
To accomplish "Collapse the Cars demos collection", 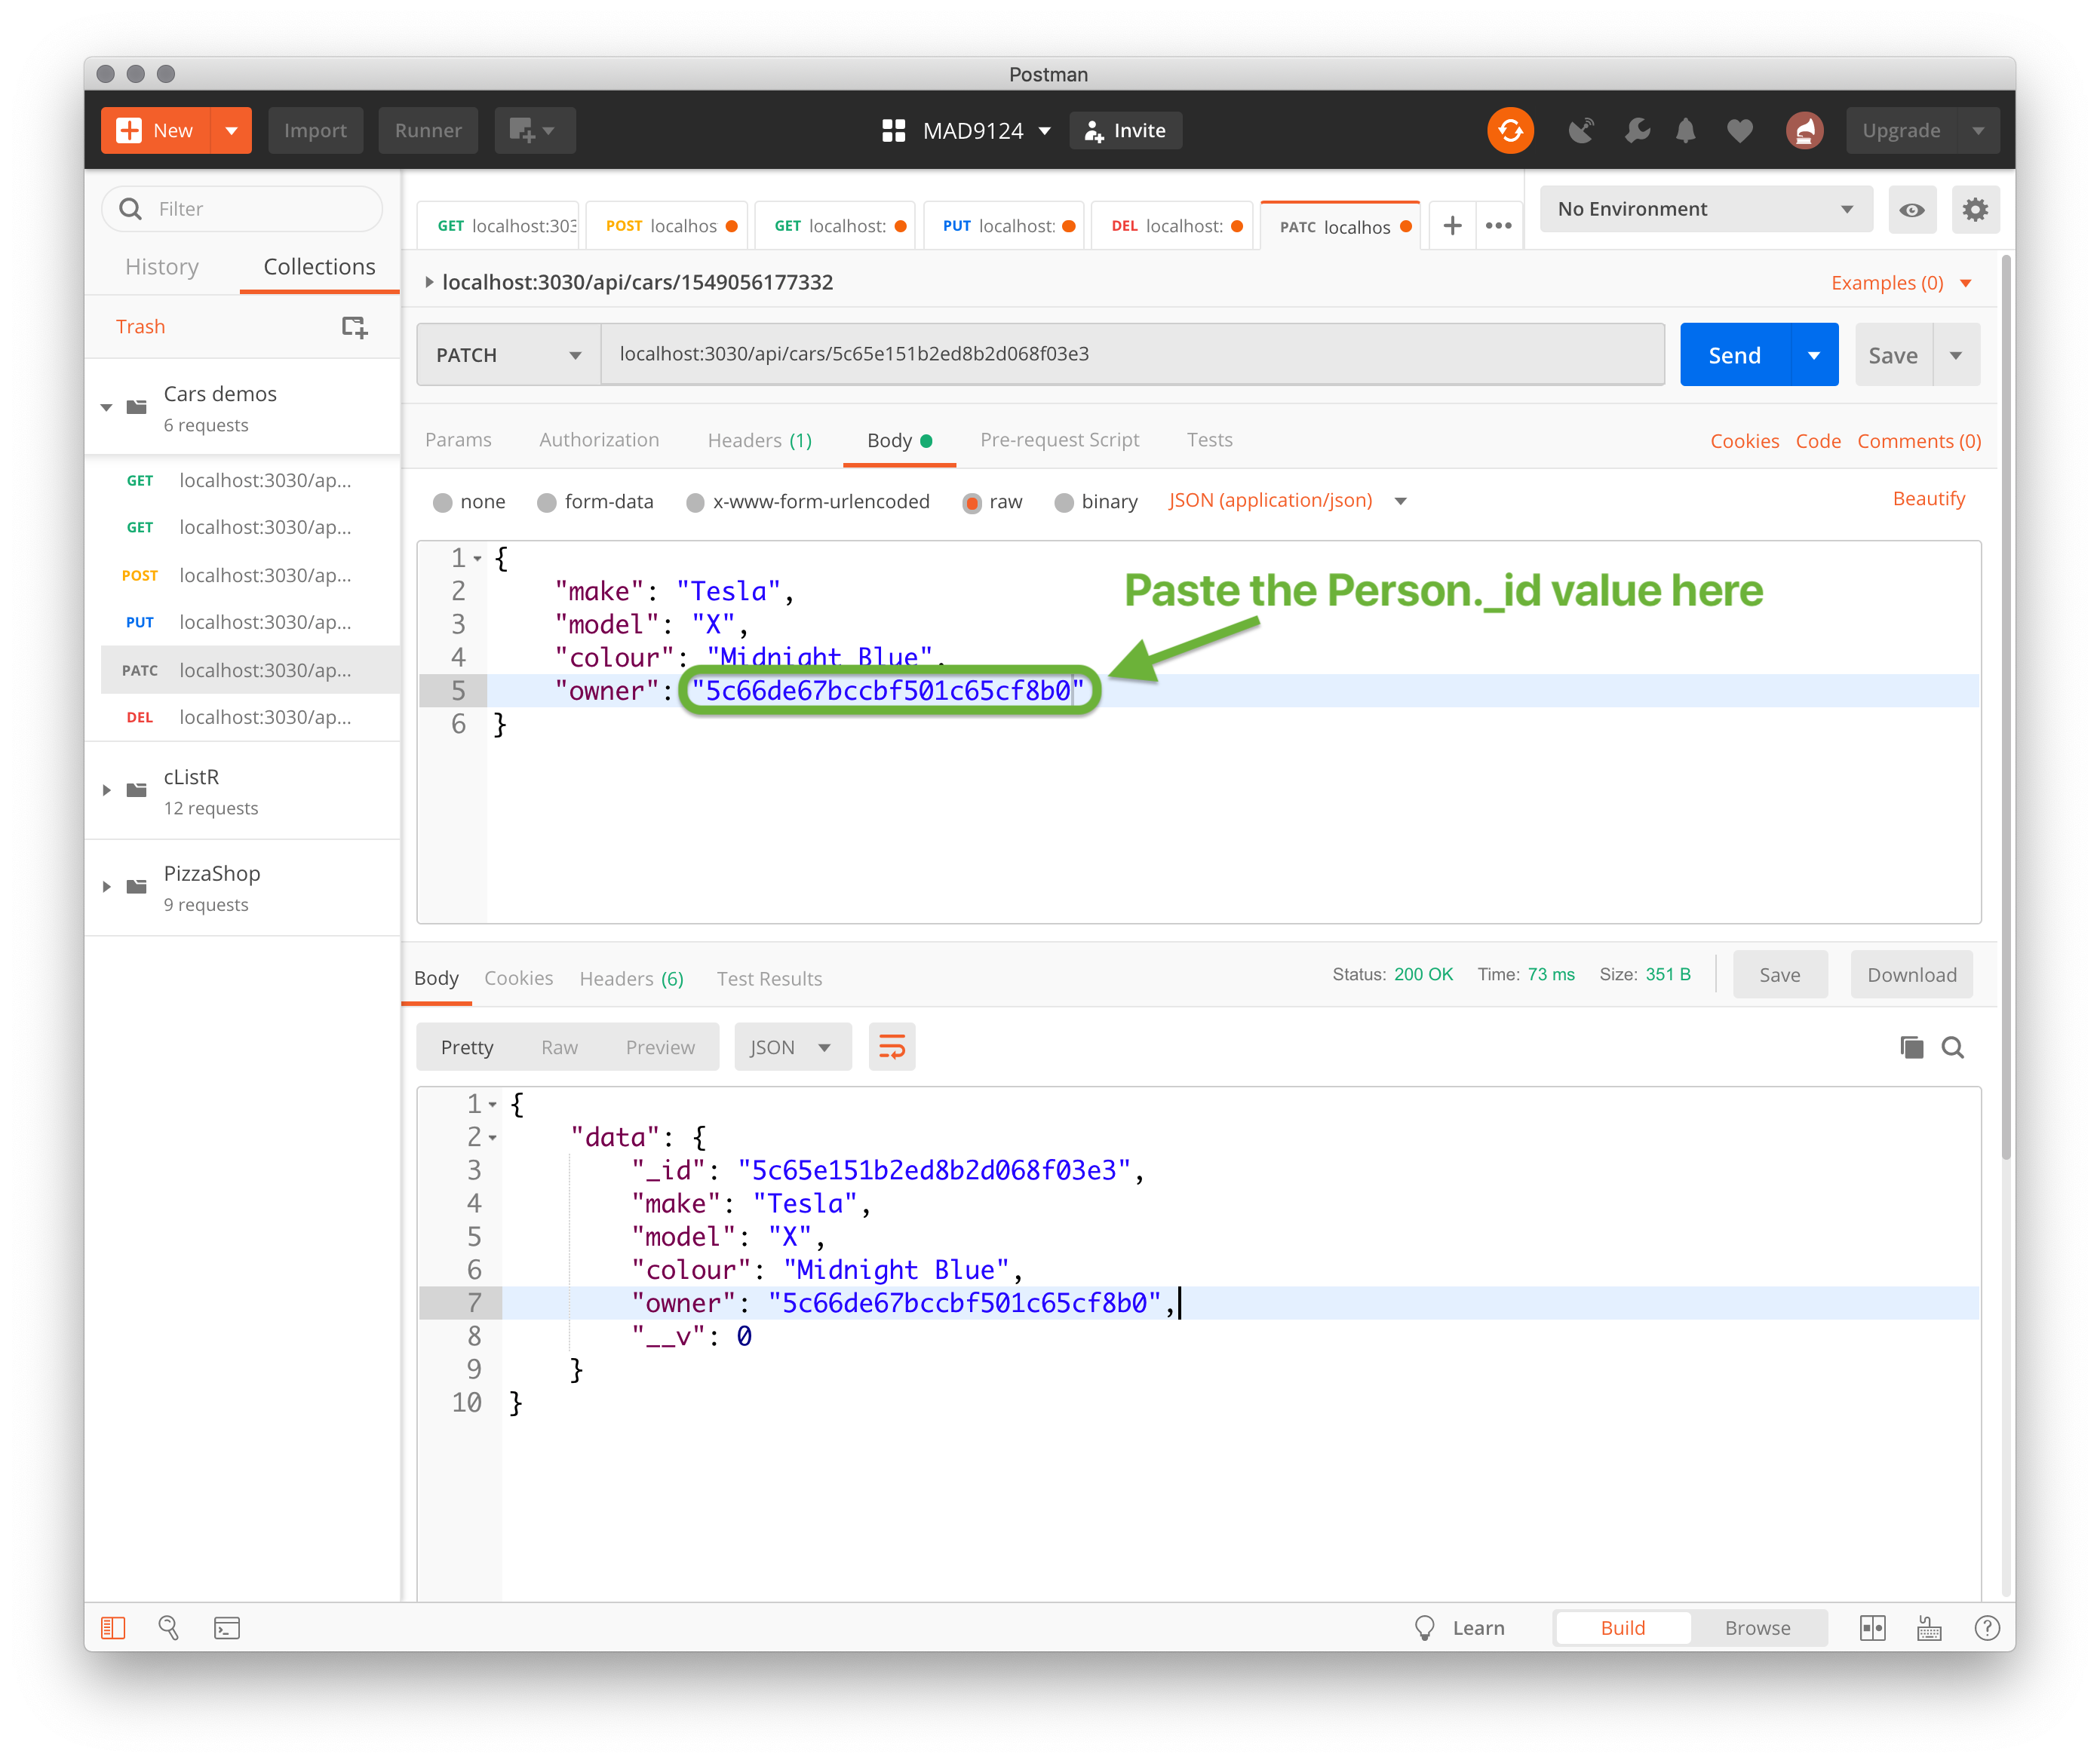I will pos(106,406).
